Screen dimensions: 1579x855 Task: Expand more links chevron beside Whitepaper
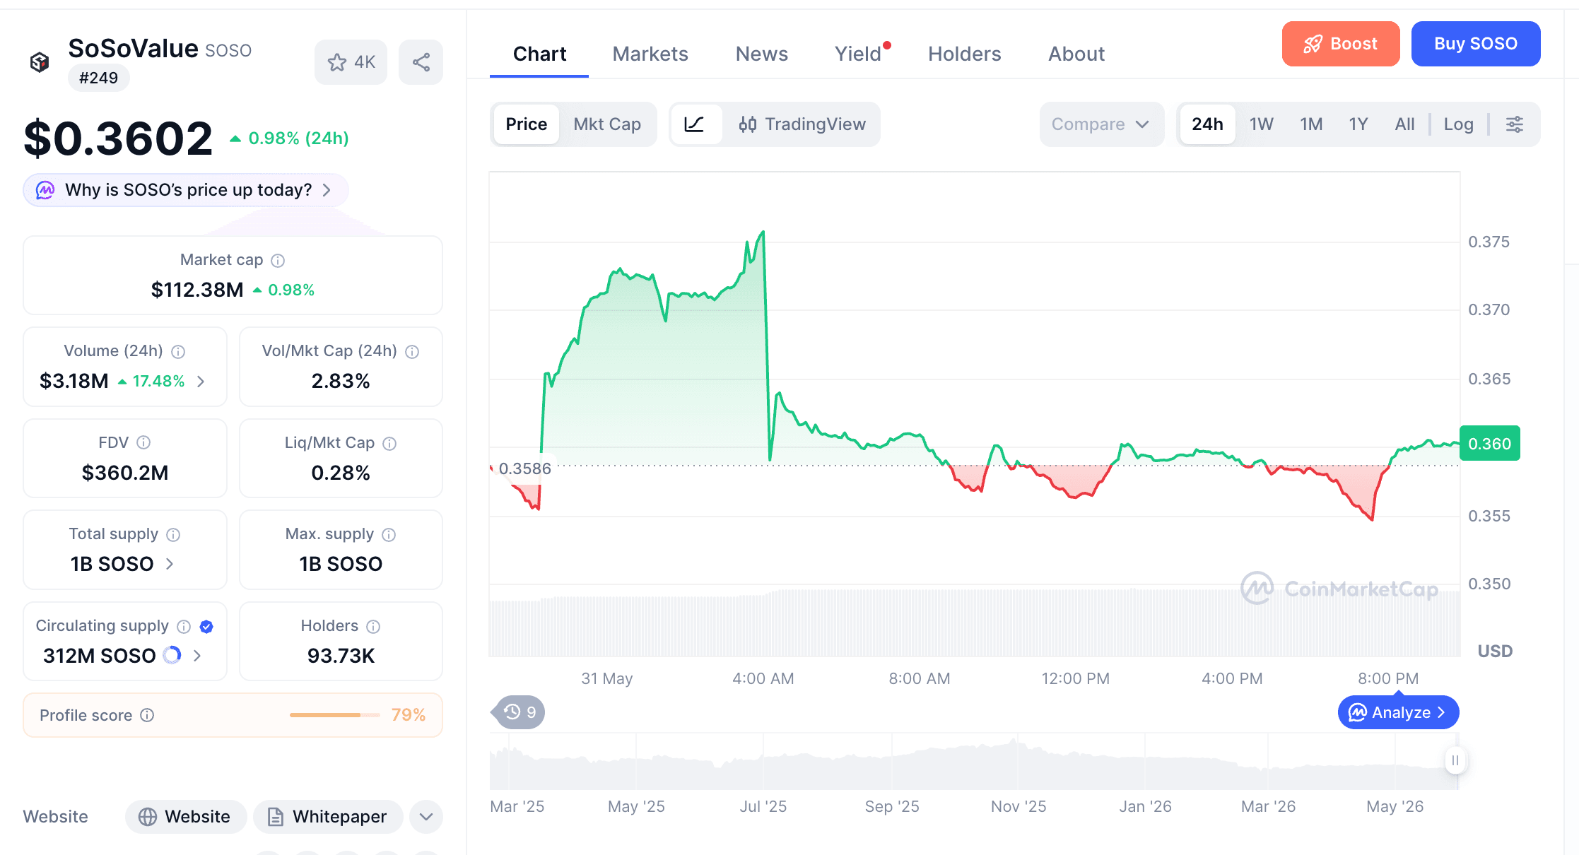tap(425, 817)
